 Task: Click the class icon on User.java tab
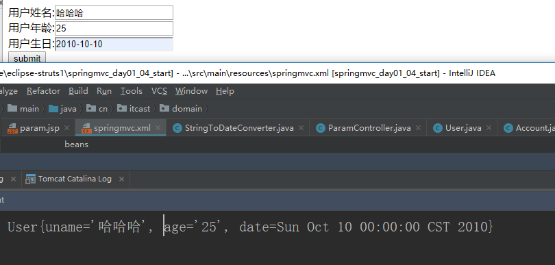click(x=438, y=128)
